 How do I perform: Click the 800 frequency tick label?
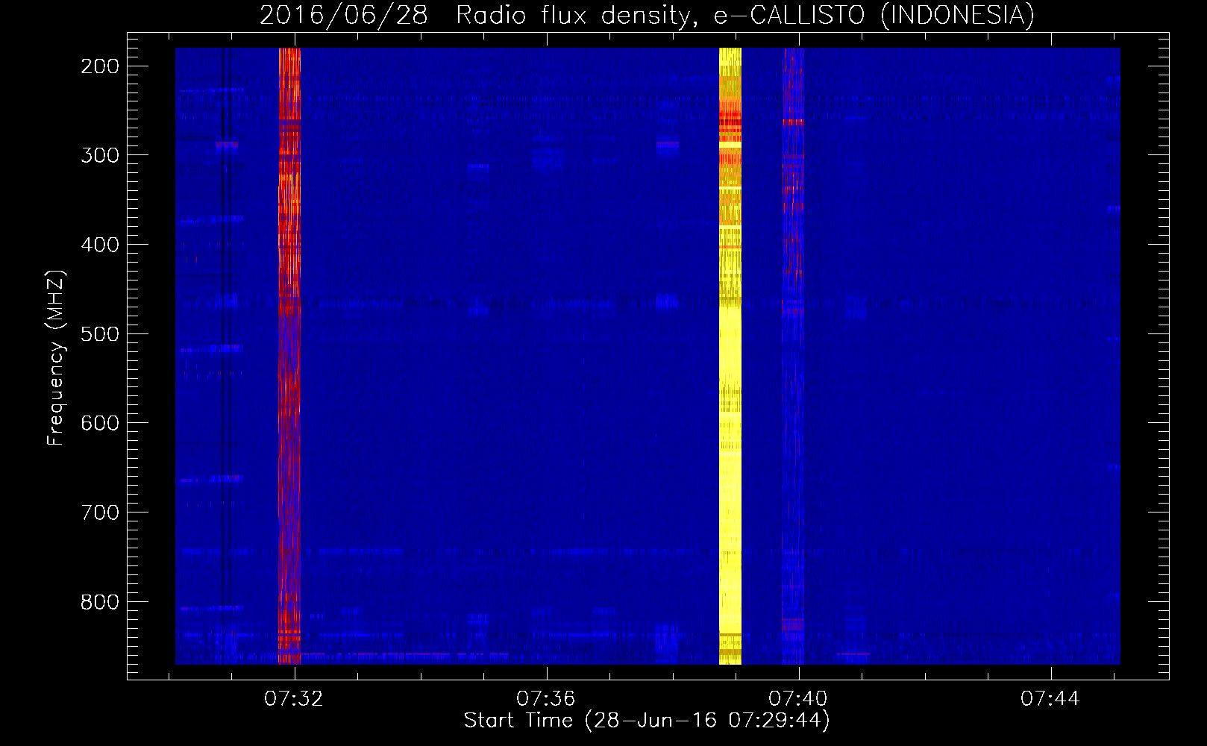coord(100,601)
